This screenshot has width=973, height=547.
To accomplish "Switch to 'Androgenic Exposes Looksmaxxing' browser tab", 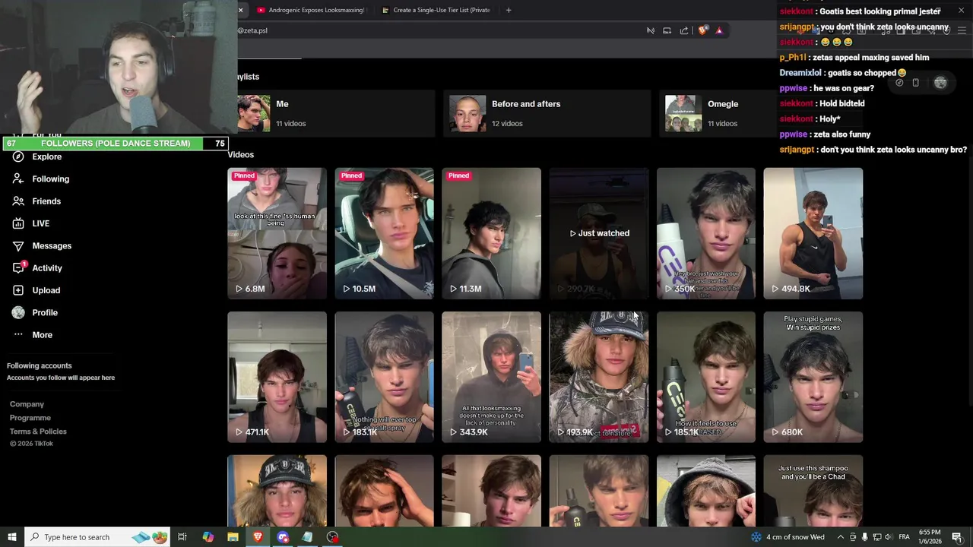I will 311,10.
